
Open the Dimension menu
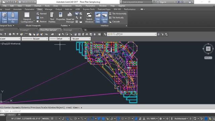pyautogui.click(x=67, y=6)
